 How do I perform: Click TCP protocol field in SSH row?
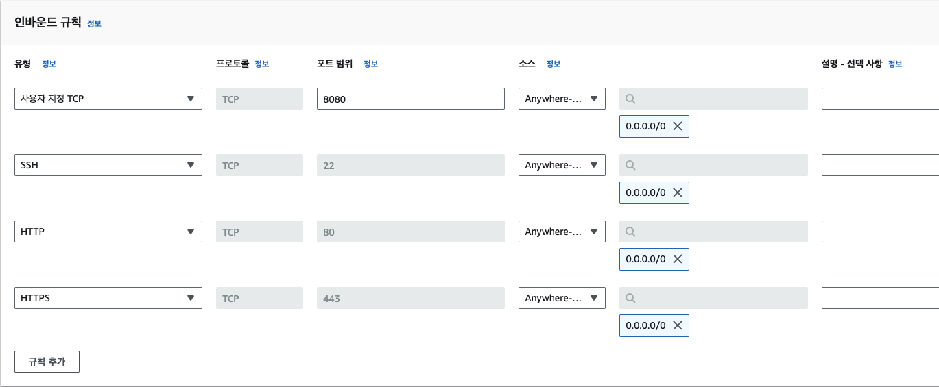(x=259, y=165)
